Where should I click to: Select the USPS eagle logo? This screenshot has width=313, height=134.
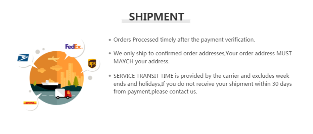pos(23,58)
